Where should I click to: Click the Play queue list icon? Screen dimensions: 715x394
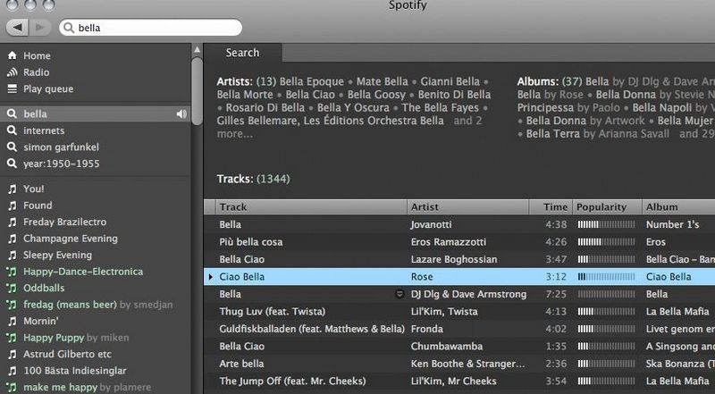point(13,89)
